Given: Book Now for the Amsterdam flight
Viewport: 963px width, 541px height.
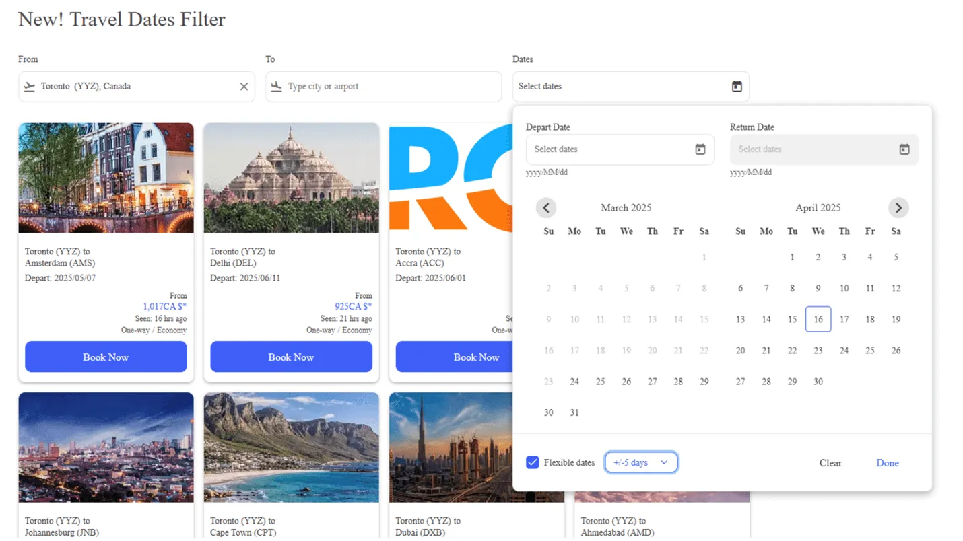Looking at the screenshot, I should point(106,357).
